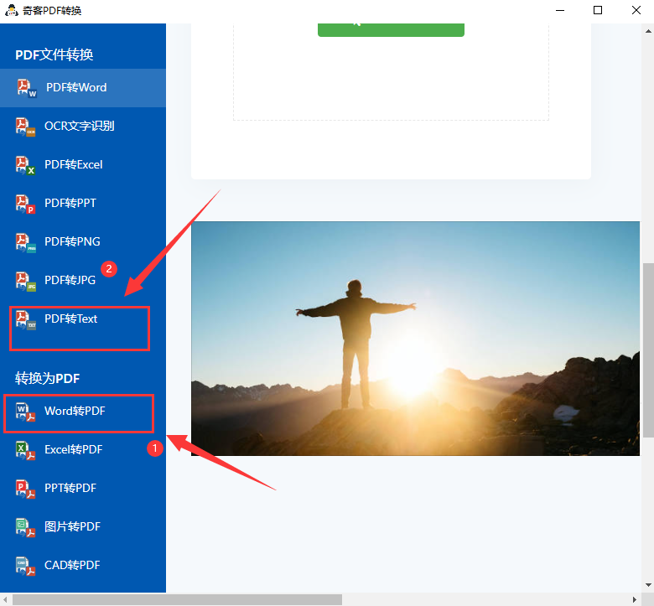Click the PDF转JPG icon

point(25,281)
